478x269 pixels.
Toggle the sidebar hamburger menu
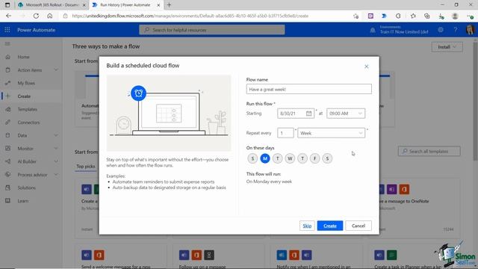pos(7,44)
